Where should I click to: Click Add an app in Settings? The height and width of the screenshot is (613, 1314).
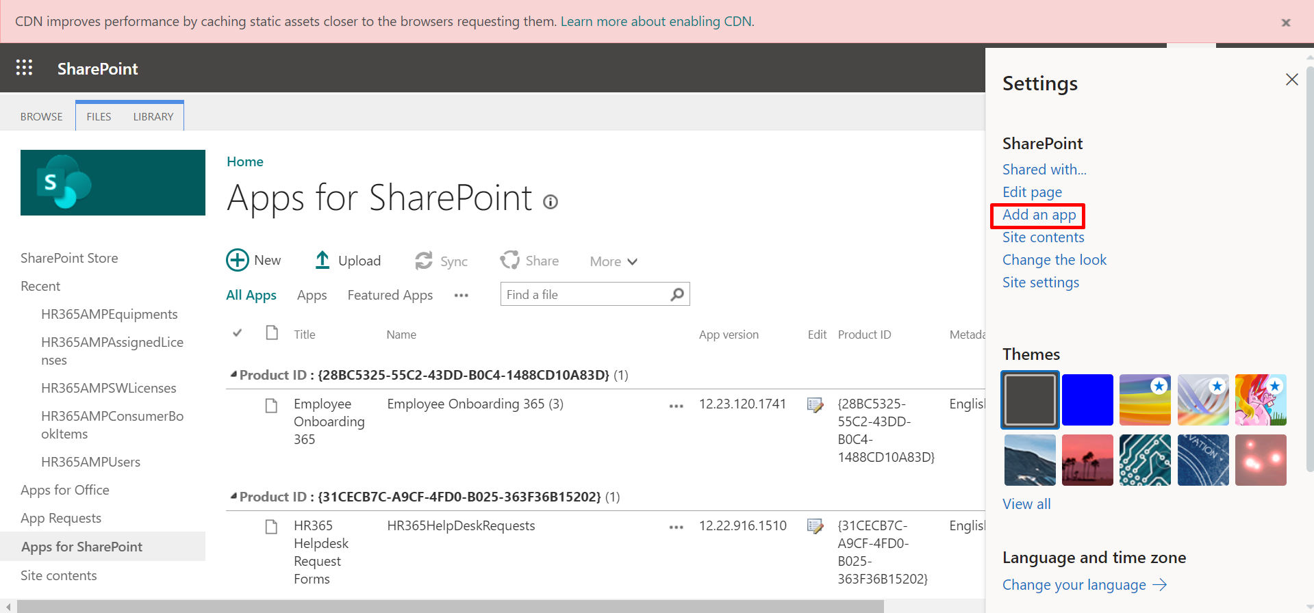1039,215
